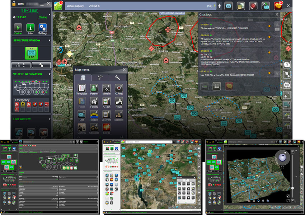305x215 pixels.
Task: Open the POC link
Action: point(43,132)
